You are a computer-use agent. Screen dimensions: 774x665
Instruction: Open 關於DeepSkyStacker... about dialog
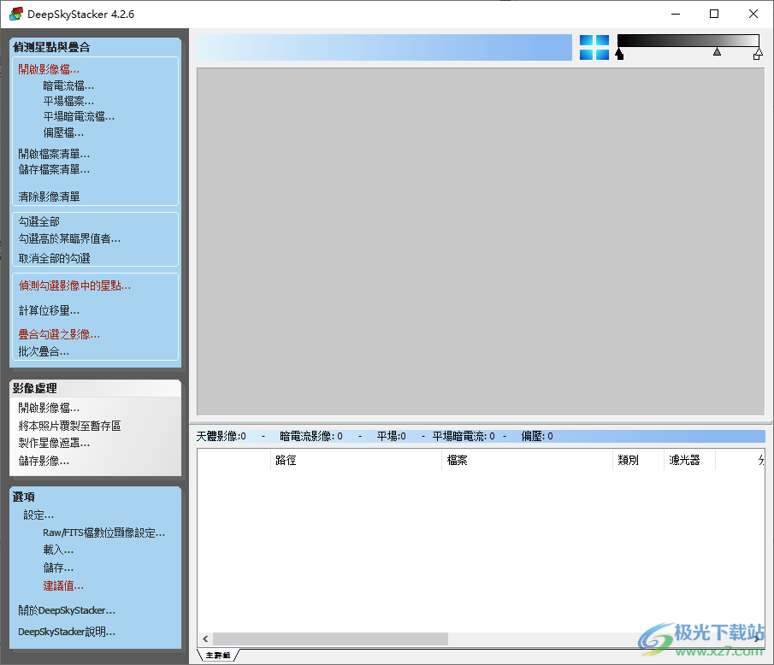tap(67, 610)
